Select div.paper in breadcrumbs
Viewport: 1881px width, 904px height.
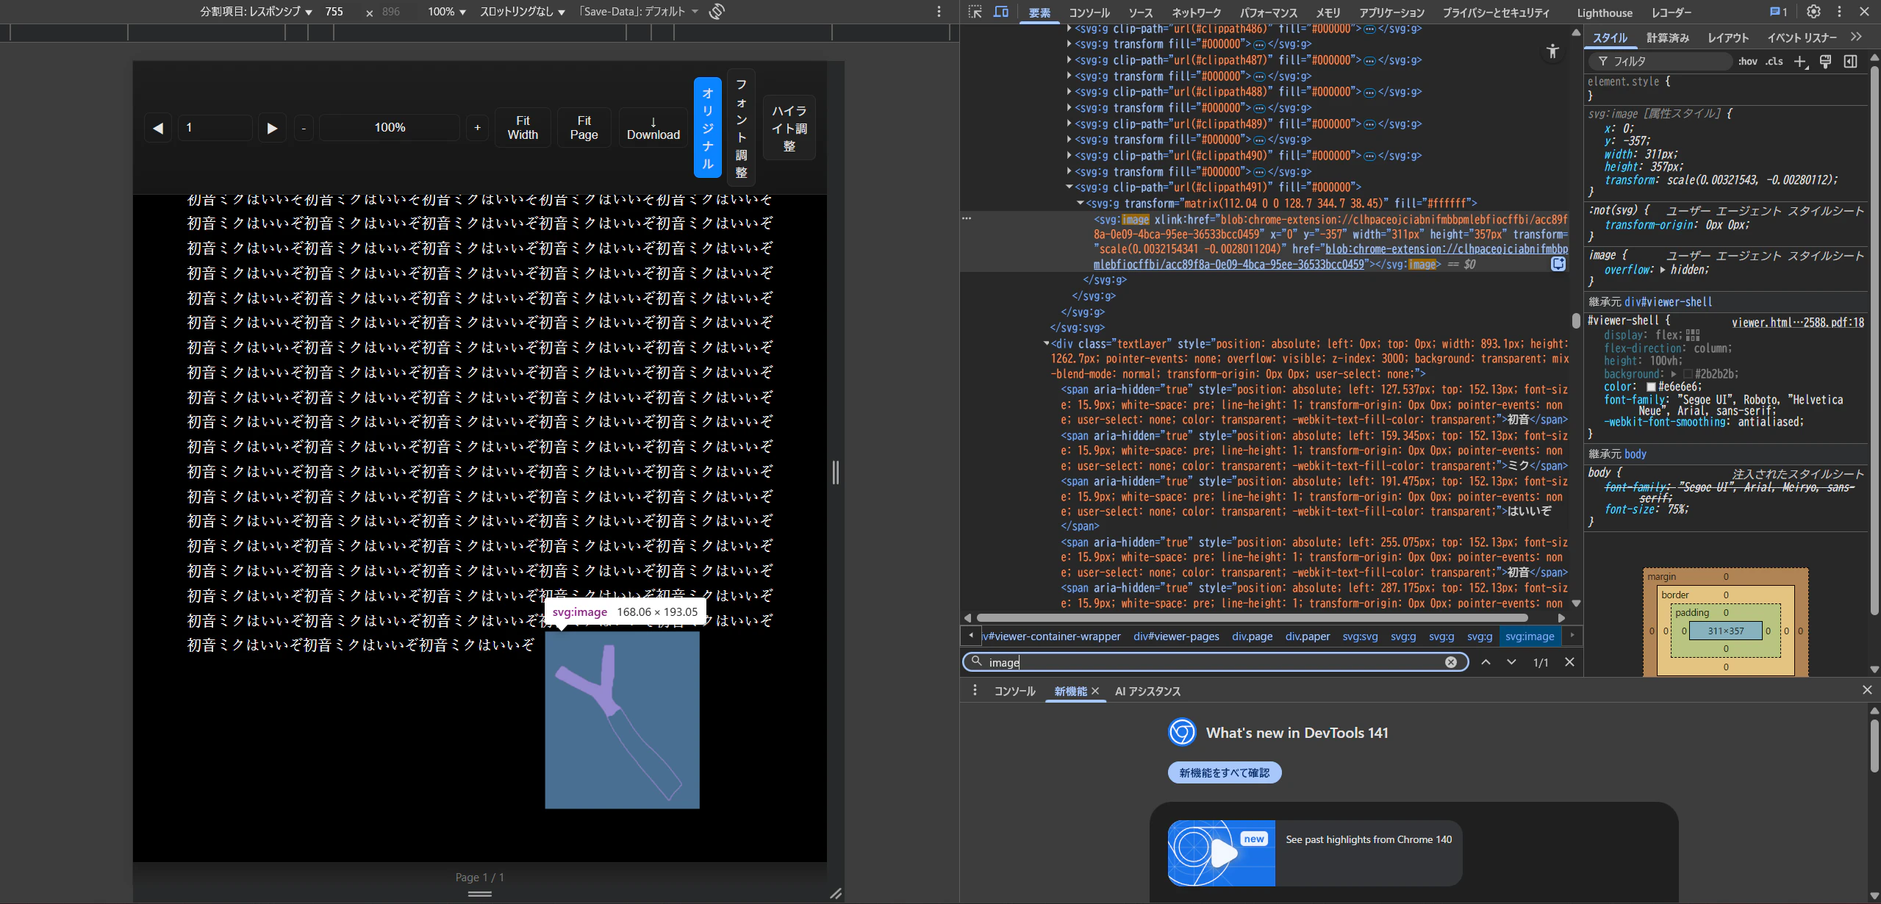(1308, 636)
